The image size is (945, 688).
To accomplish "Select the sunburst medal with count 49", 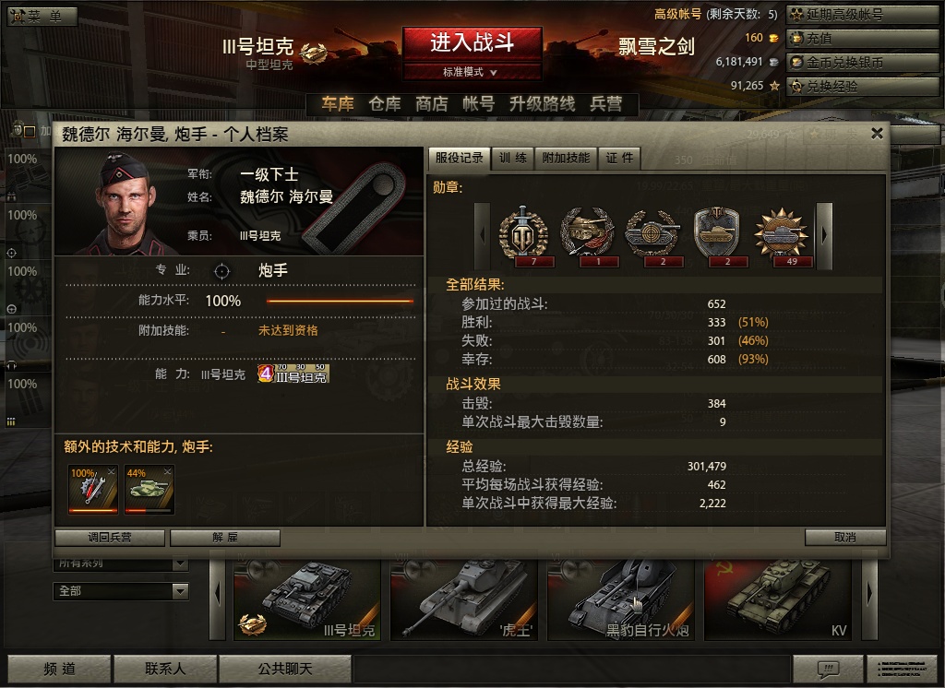I will click(781, 235).
